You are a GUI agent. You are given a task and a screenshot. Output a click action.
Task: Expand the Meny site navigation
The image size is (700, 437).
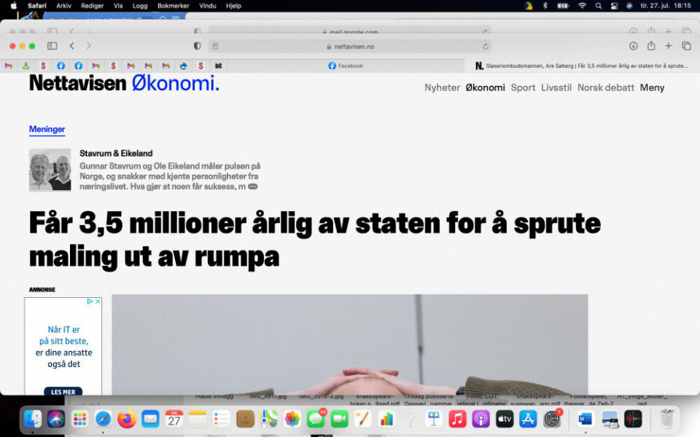click(652, 87)
